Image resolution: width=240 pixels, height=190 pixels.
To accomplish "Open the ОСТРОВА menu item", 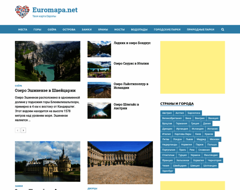I will click(x=69, y=29).
